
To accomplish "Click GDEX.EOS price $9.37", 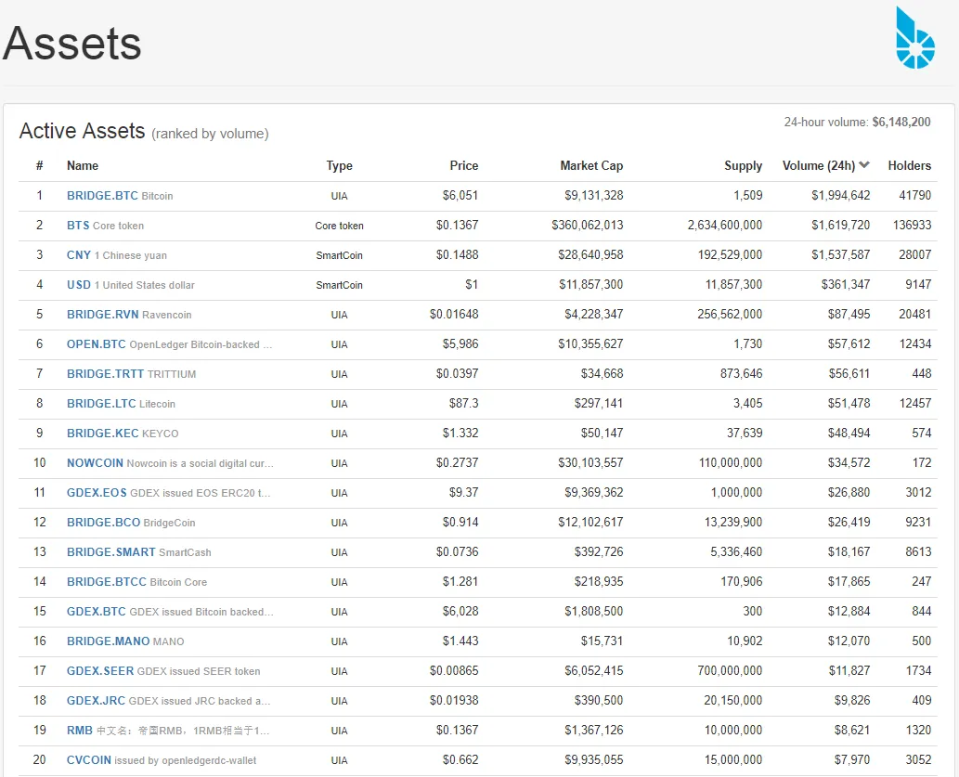I will coord(463,493).
